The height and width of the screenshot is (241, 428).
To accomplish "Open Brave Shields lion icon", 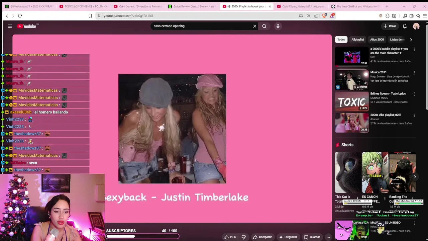I will pyautogui.click(x=324, y=16).
